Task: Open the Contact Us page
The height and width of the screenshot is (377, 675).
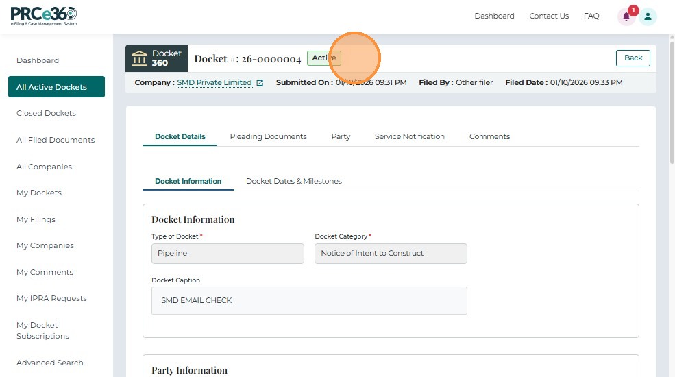Action: pyautogui.click(x=549, y=16)
